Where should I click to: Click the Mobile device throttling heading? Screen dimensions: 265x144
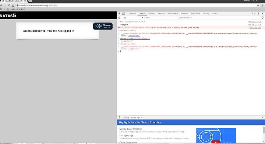(x=131, y=129)
